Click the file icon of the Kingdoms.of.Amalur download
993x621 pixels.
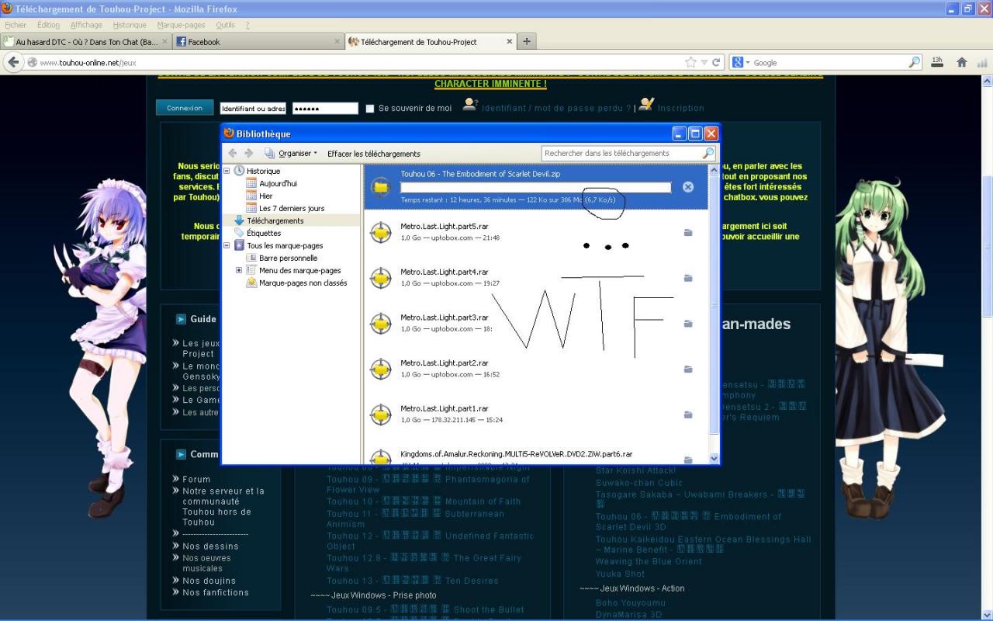pyautogui.click(x=381, y=458)
